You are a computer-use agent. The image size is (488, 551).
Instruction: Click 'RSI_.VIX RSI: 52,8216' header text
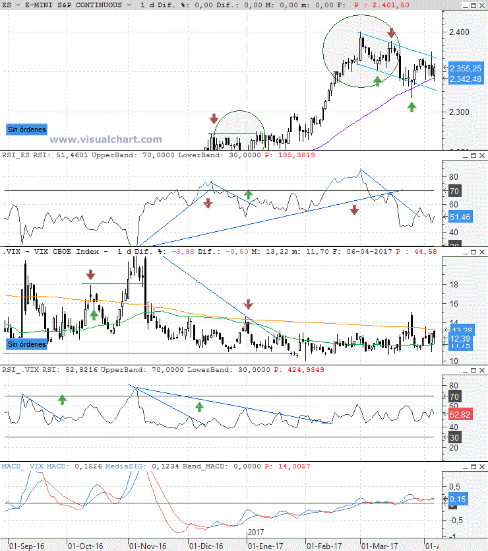coord(49,370)
